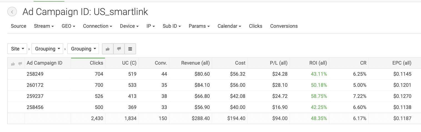Viewport: 421px width, 132px height.
Task: Open the hamburger list menu button
Action: (130, 49)
